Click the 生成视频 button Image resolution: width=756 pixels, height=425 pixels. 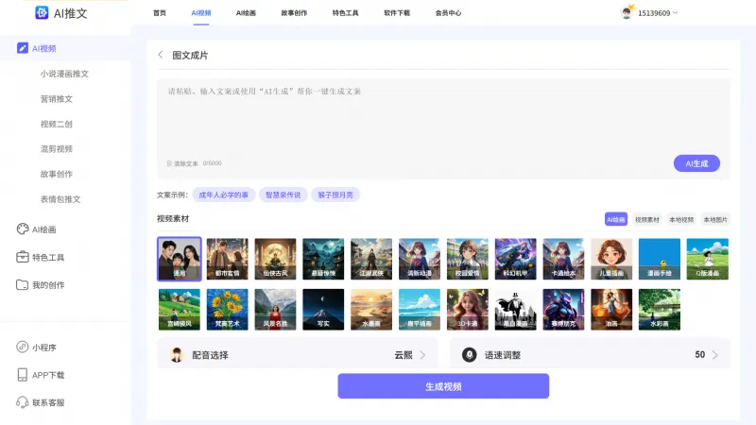point(443,386)
